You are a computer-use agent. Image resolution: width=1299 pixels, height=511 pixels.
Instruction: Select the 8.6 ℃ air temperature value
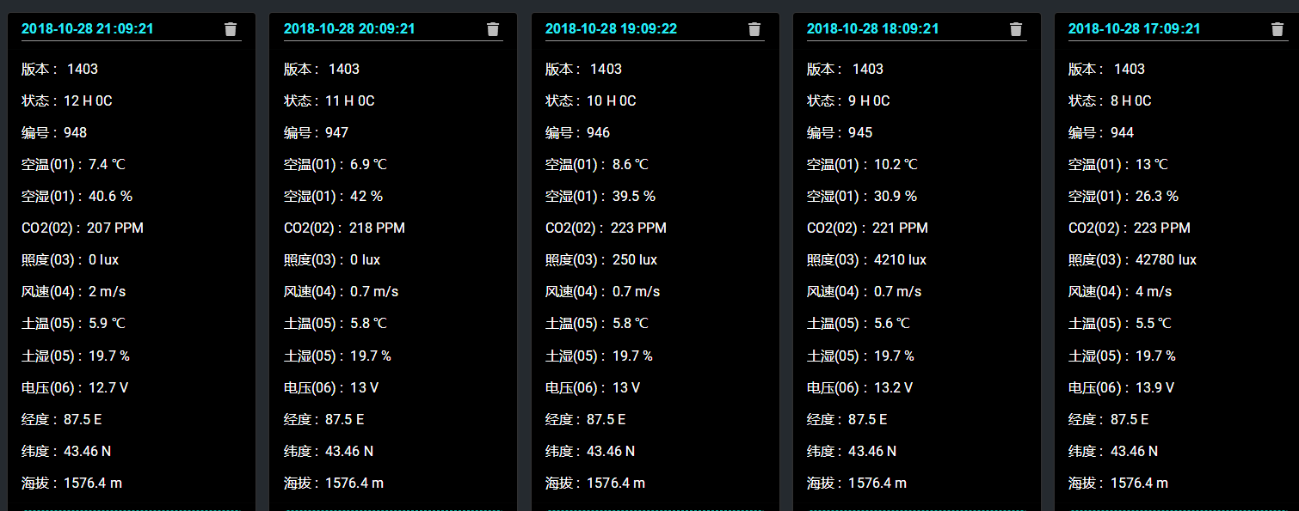tap(630, 164)
